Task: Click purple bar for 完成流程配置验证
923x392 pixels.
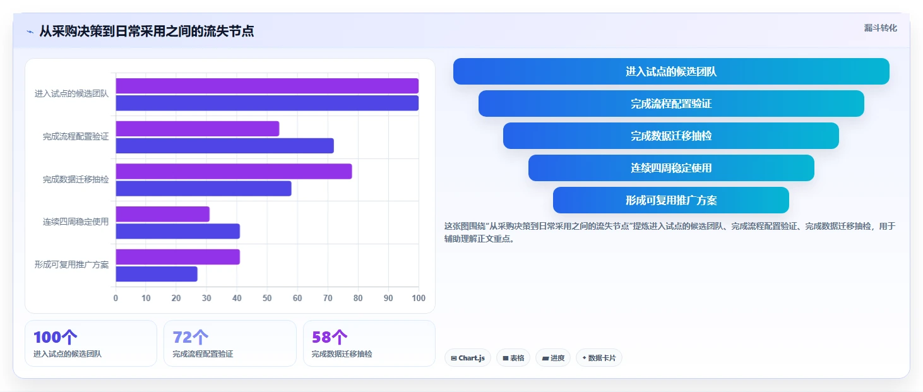Action: point(197,129)
